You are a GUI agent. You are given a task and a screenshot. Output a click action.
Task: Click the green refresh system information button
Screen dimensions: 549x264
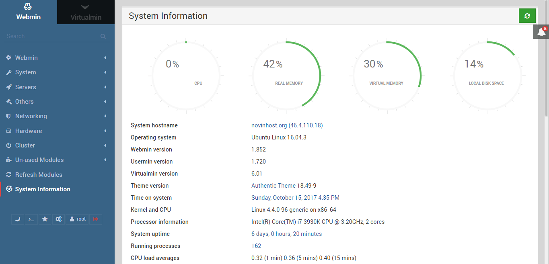(527, 16)
